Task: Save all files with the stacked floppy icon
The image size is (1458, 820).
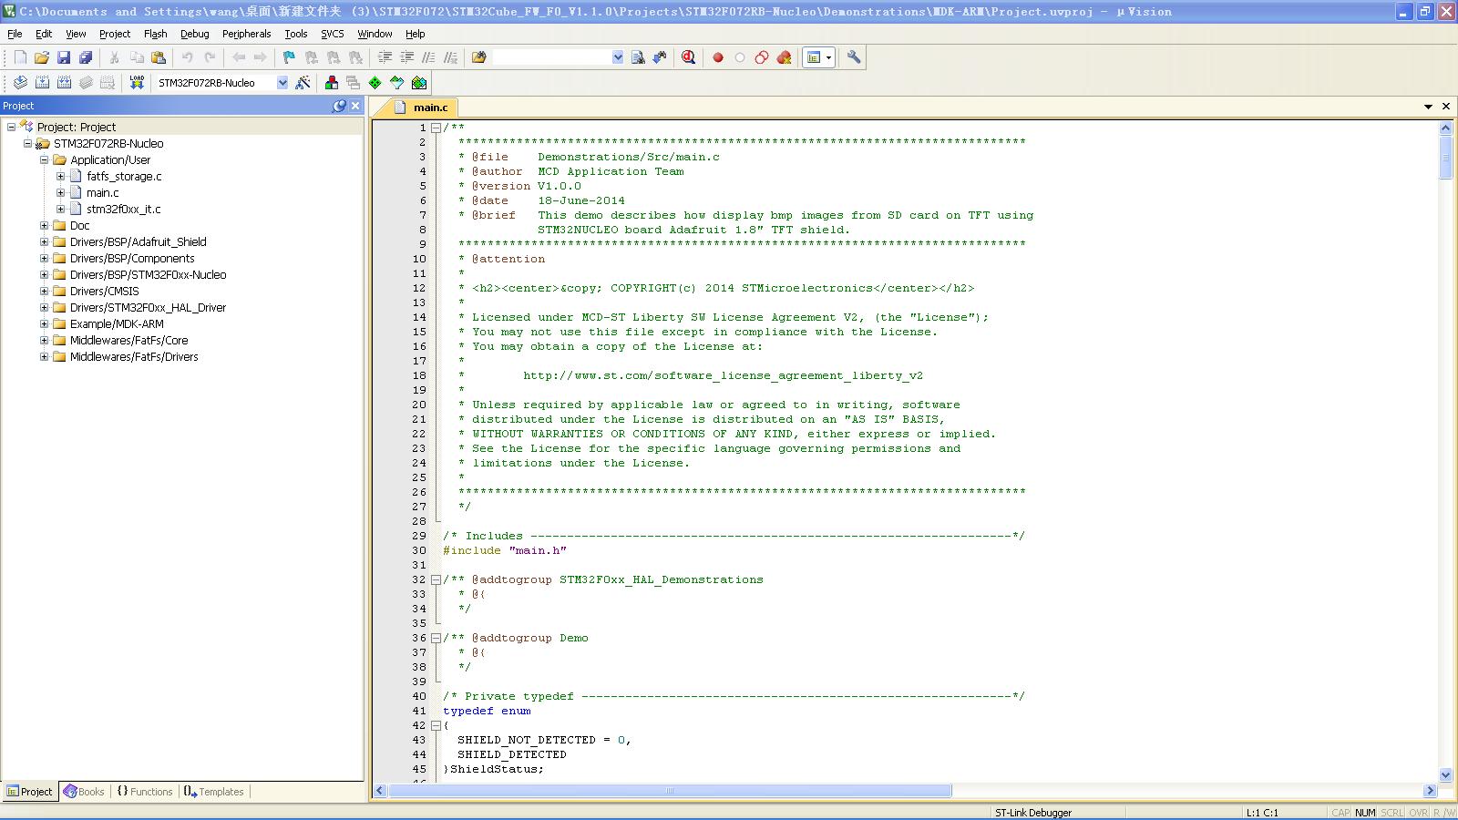Action: point(86,57)
